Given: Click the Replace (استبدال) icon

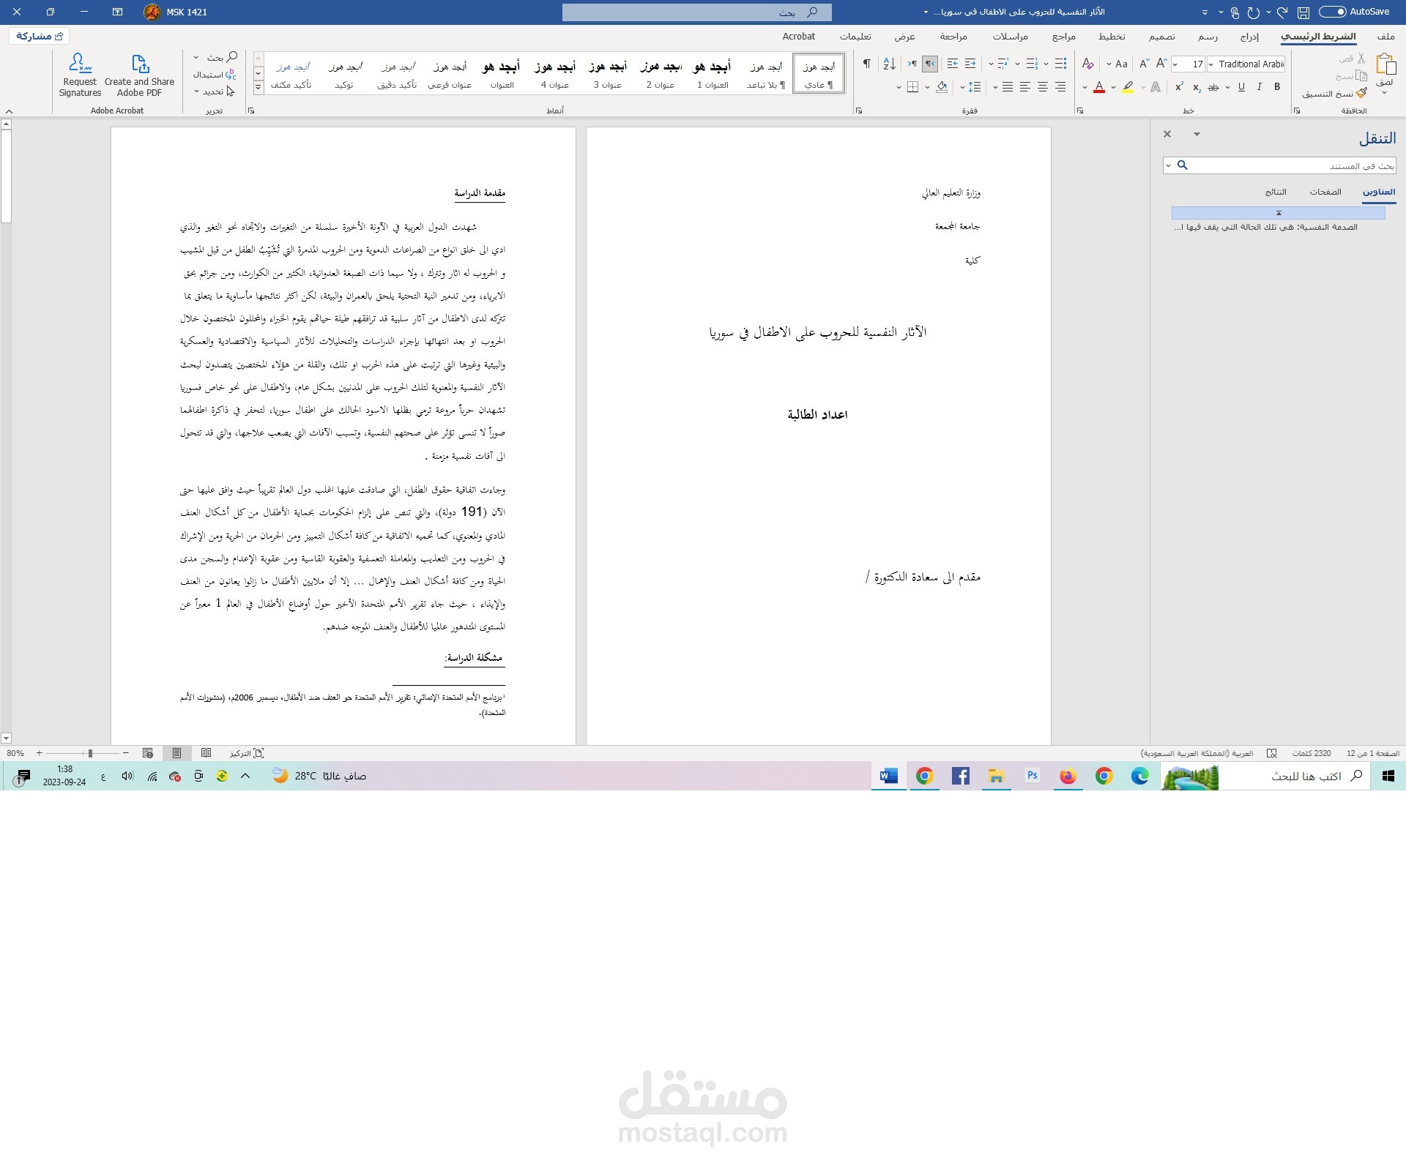Looking at the screenshot, I should 231,74.
